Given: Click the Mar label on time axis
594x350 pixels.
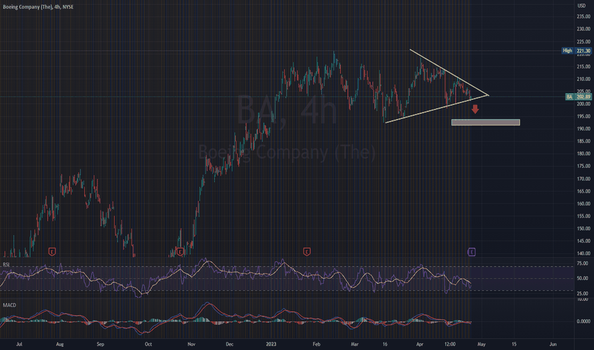Looking at the screenshot, I should click(354, 344).
